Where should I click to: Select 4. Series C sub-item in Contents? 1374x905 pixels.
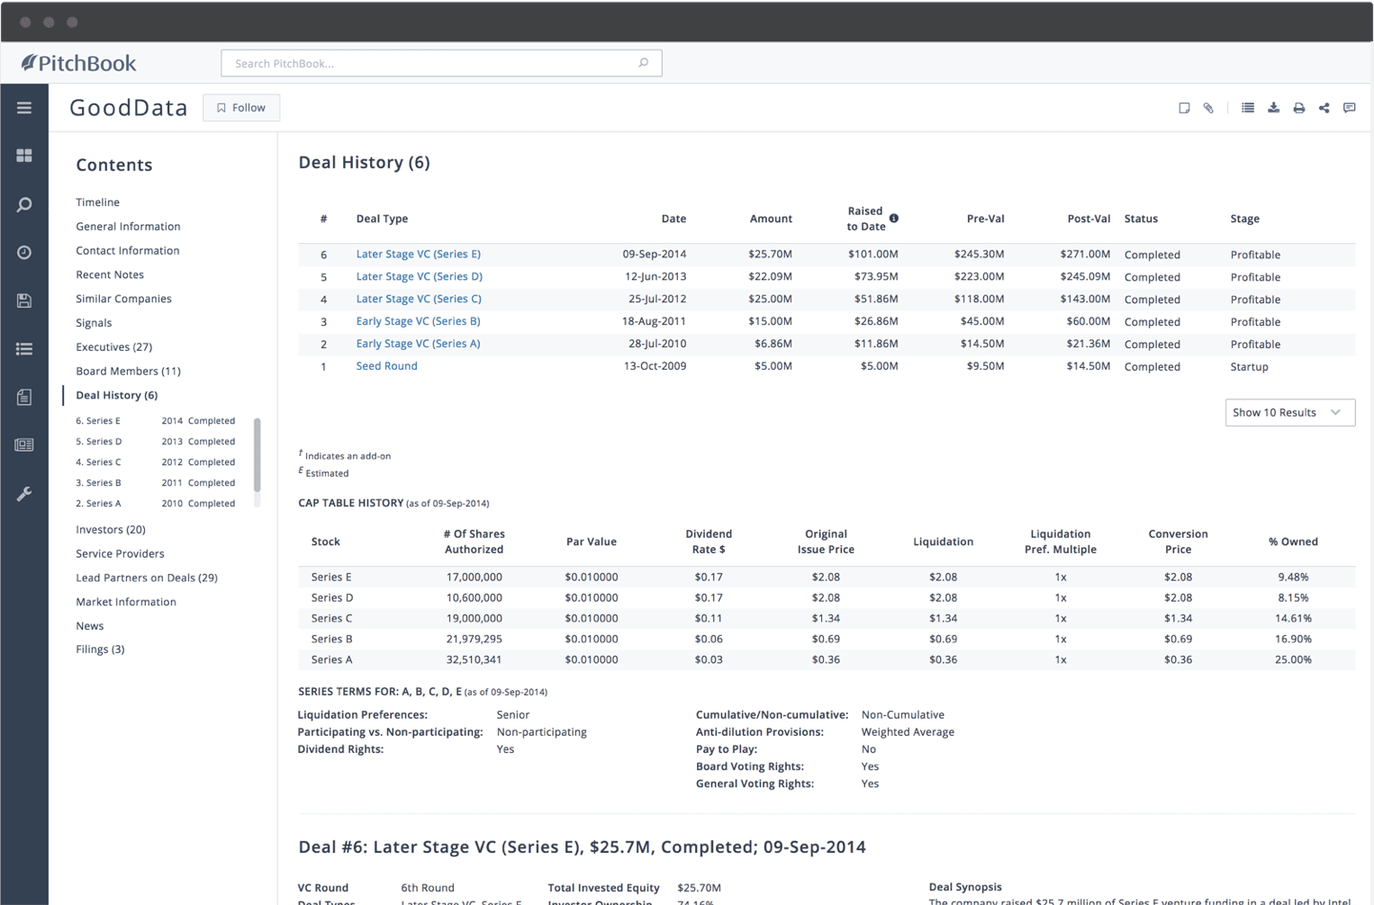[x=155, y=462]
